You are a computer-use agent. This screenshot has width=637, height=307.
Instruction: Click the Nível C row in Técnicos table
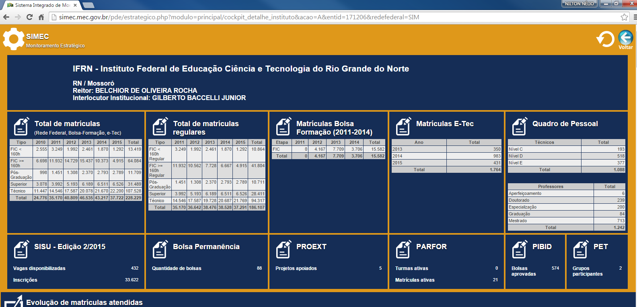(566, 149)
